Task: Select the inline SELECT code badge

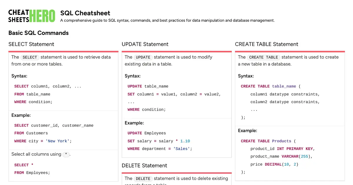Action: tap(29, 57)
